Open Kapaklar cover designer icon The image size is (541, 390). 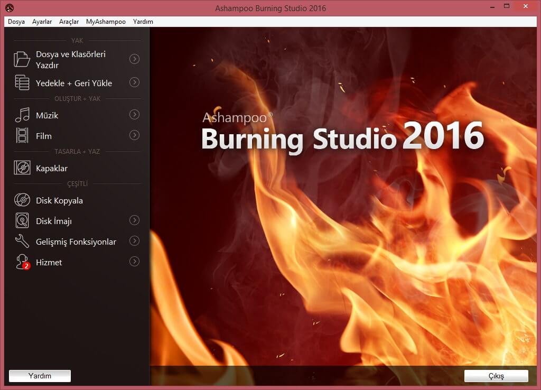pos(22,168)
